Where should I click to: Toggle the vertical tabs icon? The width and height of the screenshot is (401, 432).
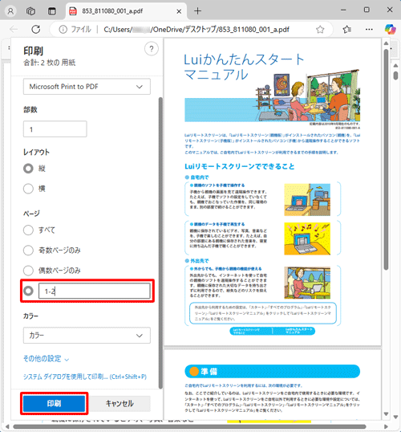coord(52,11)
